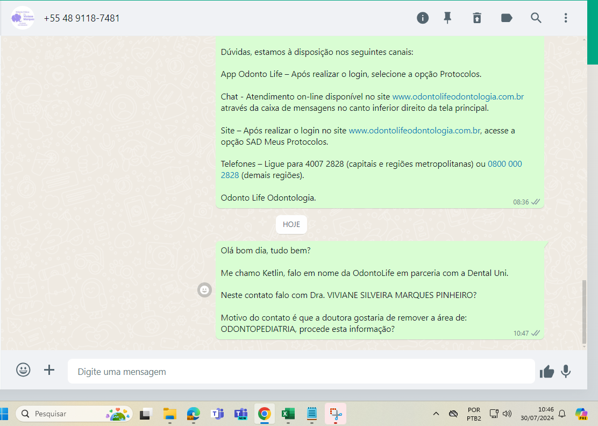The width and height of the screenshot is (598, 426).
Task: Launch Microsoft Edge from the taskbar
Action: [x=194, y=414]
